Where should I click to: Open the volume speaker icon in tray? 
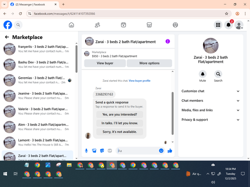(x=213, y=182)
